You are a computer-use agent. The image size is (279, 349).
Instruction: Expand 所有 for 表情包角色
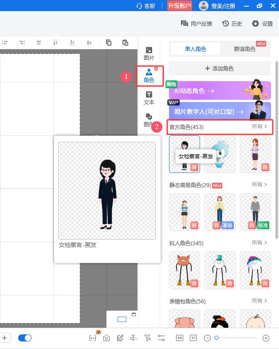[259, 301]
